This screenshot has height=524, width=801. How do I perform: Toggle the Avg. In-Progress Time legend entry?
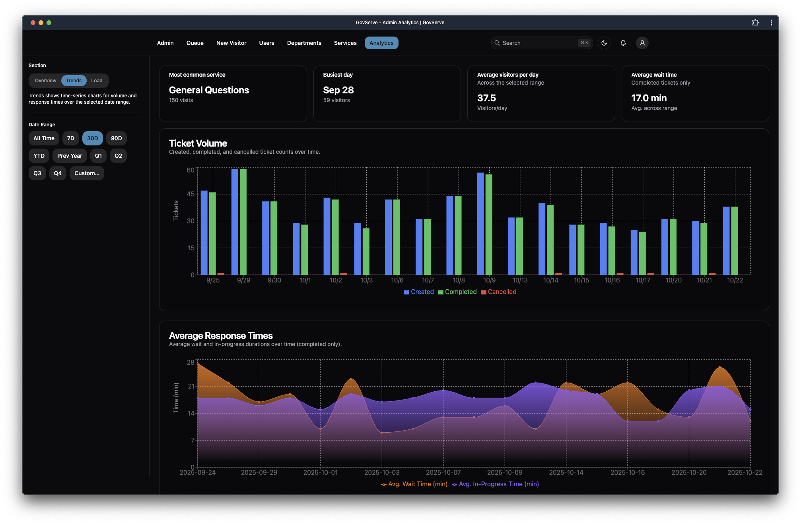[x=495, y=484]
